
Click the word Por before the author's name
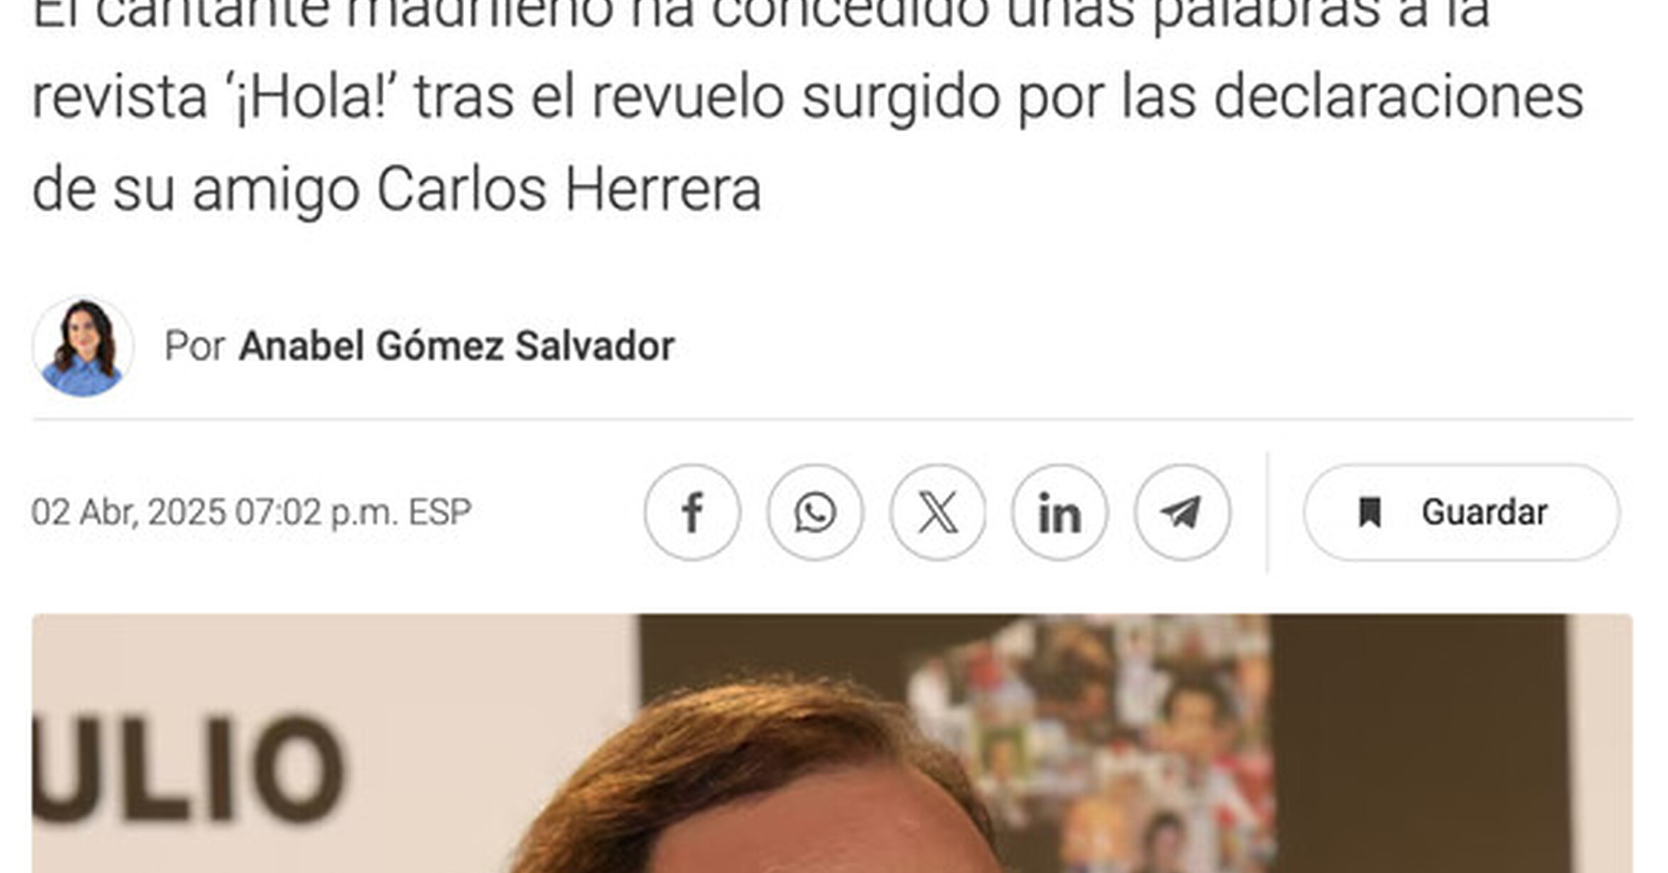tap(194, 346)
